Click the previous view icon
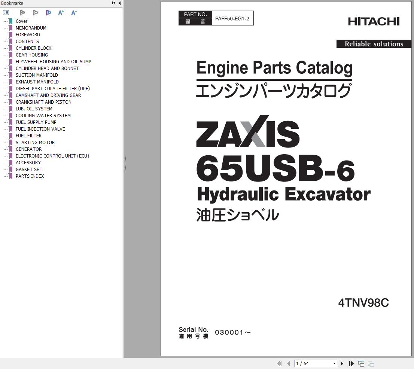 click(x=361, y=363)
